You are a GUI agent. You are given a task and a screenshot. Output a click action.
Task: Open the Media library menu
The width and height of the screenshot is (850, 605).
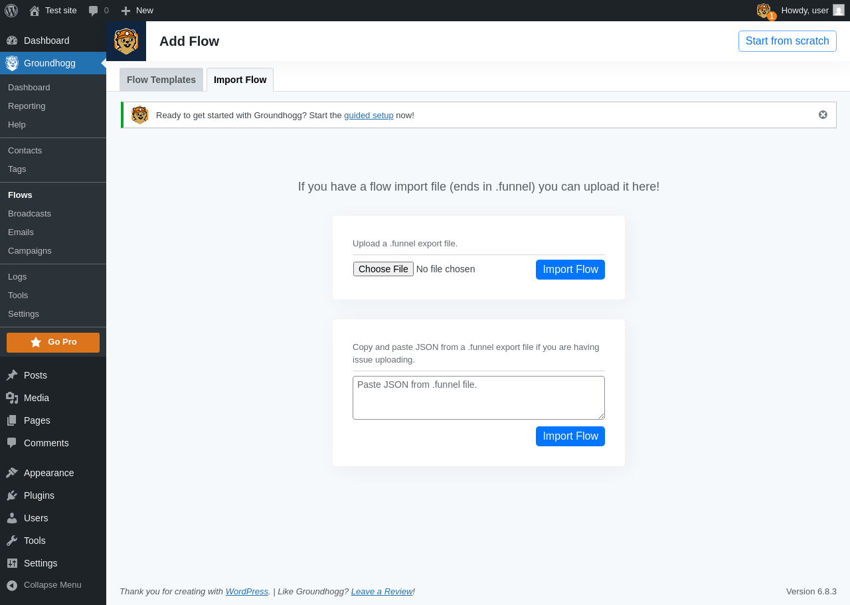[x=37, y=398]
